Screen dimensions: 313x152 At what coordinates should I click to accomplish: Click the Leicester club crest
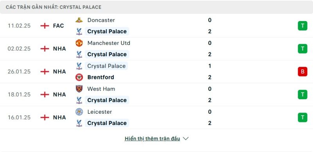click(79, 112)
